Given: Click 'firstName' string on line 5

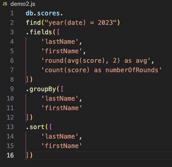Looking at the screenshot, I should click(62, 51).
